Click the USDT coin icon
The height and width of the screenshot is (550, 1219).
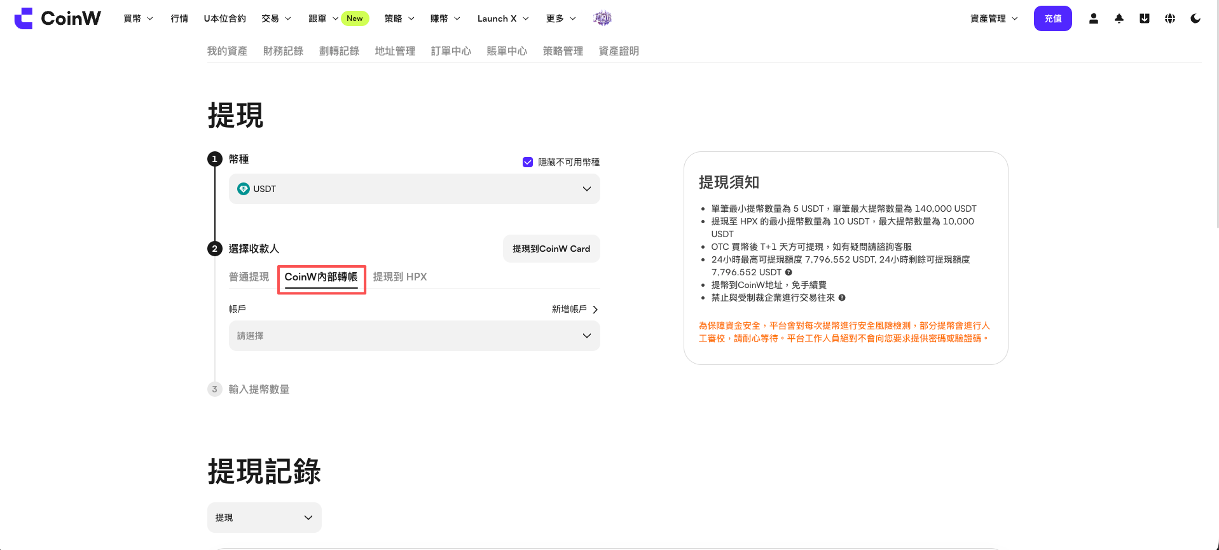243,189
